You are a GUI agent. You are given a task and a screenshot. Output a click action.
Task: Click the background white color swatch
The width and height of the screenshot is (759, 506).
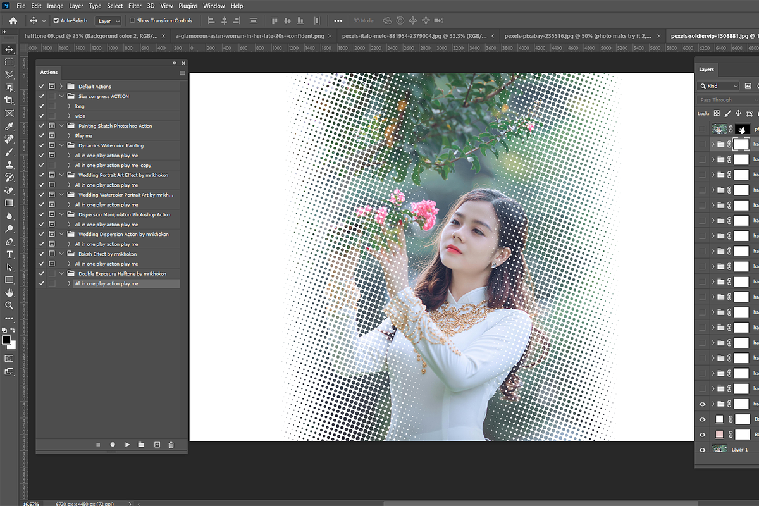(13, 347)
